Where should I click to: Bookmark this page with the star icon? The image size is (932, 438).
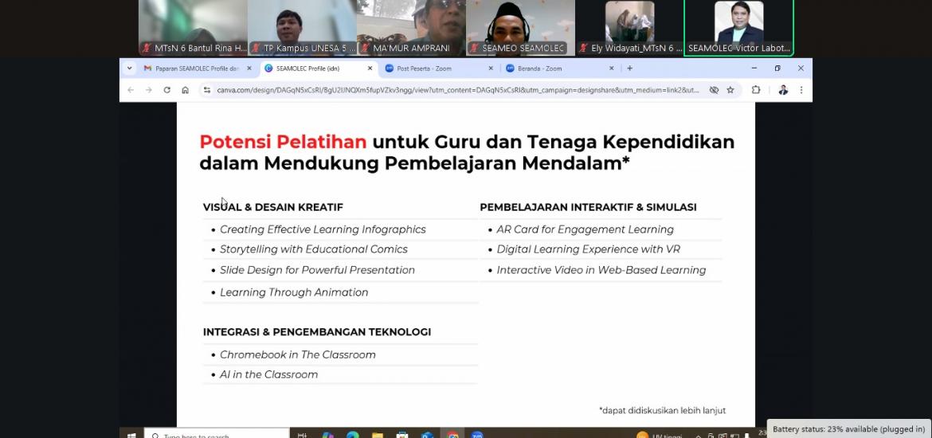click(x=730, y=90)
